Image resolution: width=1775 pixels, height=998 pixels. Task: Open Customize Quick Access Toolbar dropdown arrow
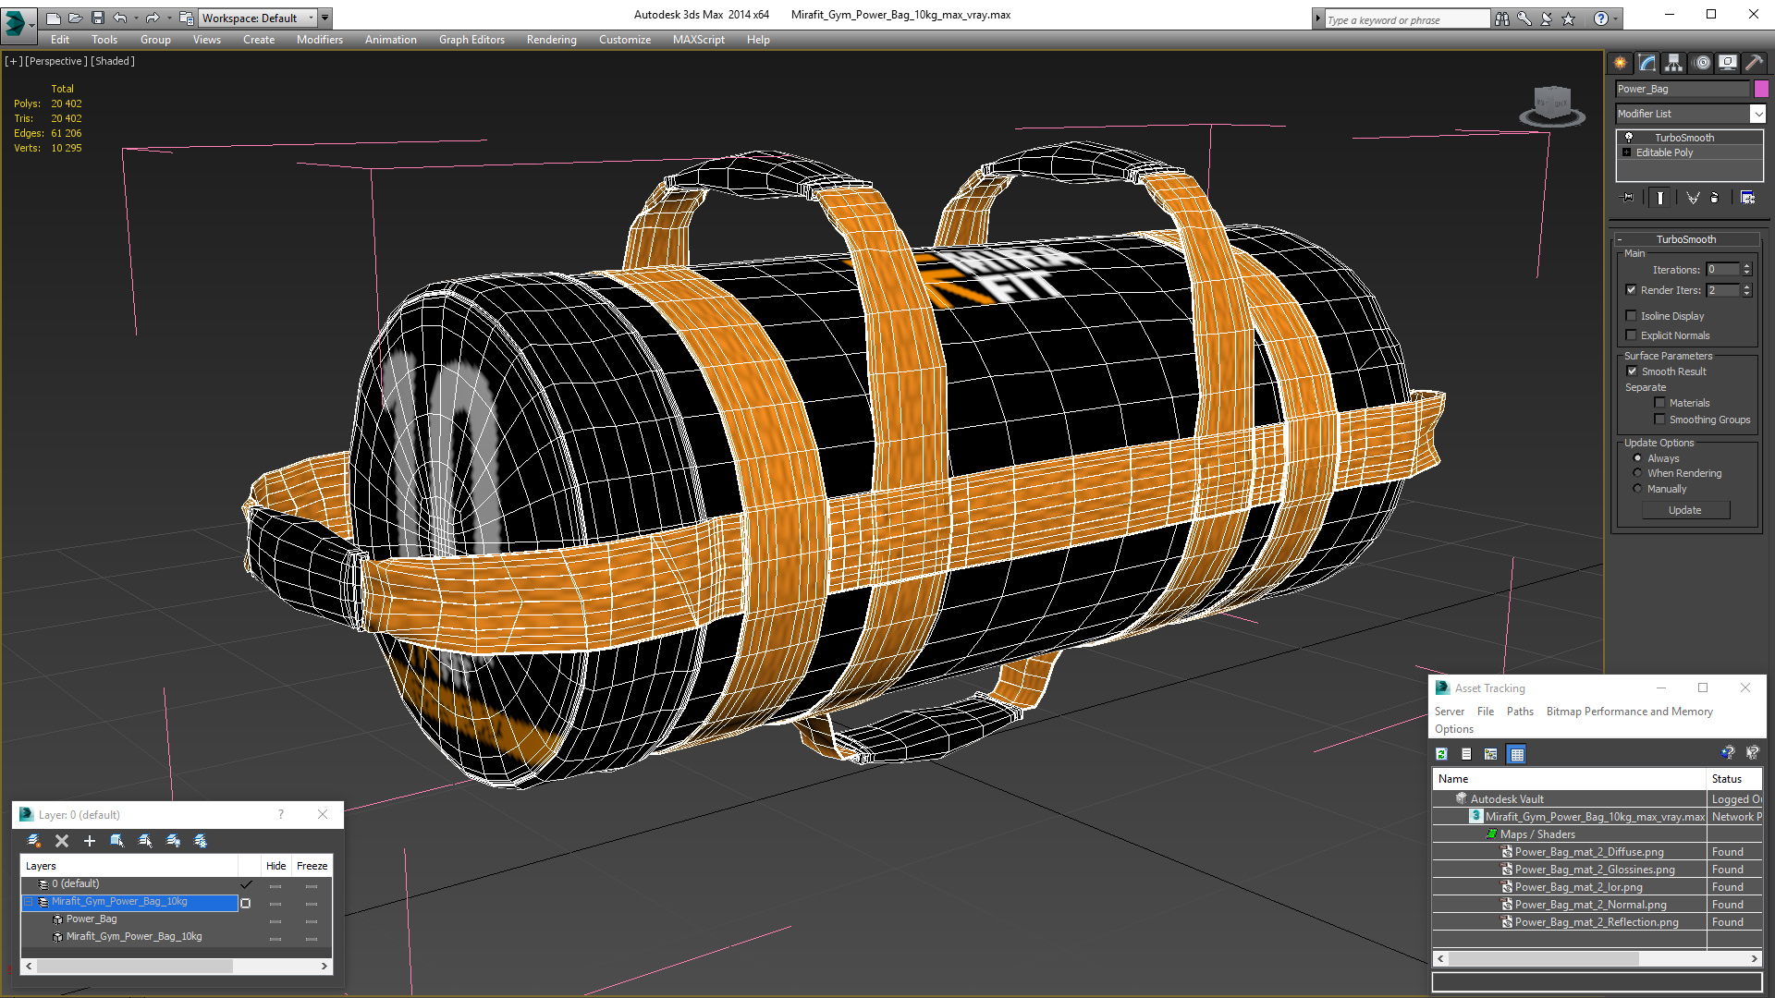[325, 18]
